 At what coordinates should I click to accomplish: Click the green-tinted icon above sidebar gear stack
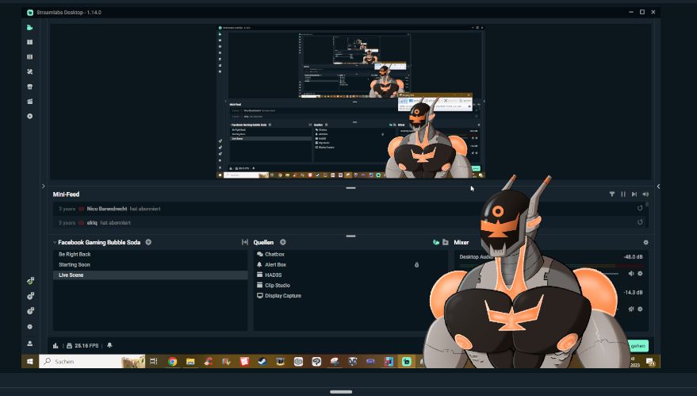coord(30,281)
